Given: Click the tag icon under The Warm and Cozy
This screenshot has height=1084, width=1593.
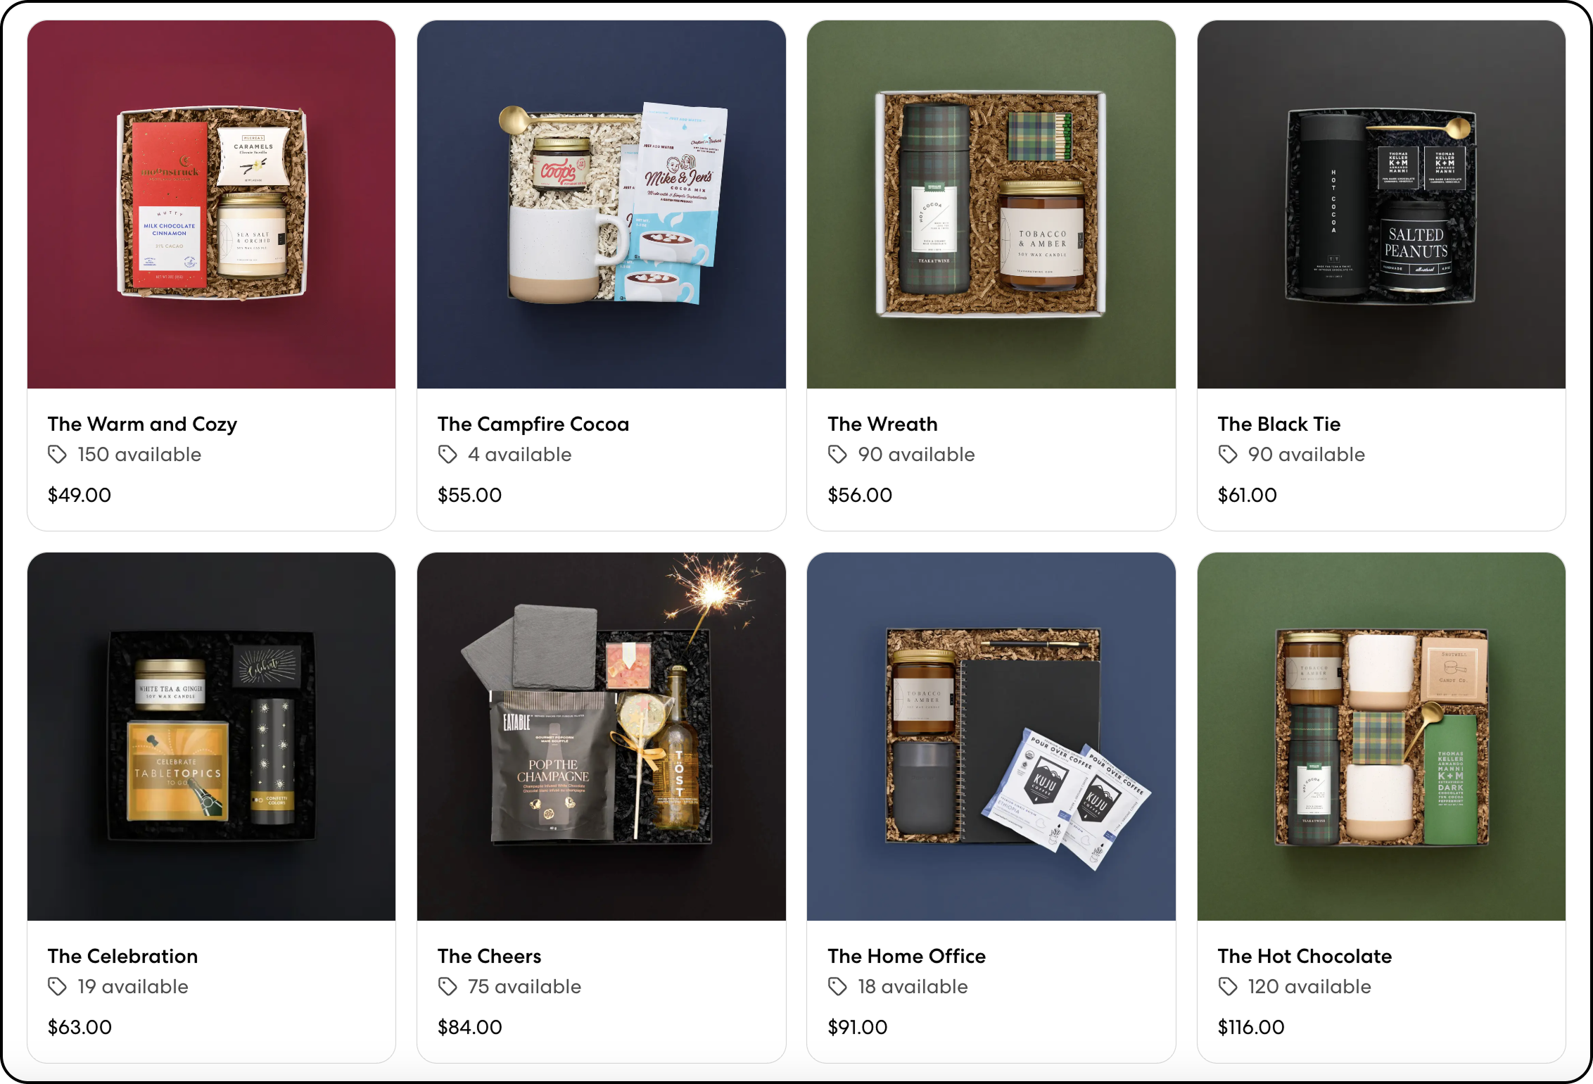Looking at the screenshot, I should coord(57,455).
